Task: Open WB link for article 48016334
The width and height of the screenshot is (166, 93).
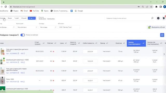Action: tap(23, 62)
